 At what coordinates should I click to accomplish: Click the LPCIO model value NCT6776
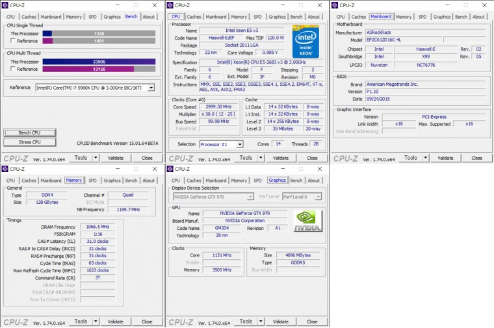(426, 65)
